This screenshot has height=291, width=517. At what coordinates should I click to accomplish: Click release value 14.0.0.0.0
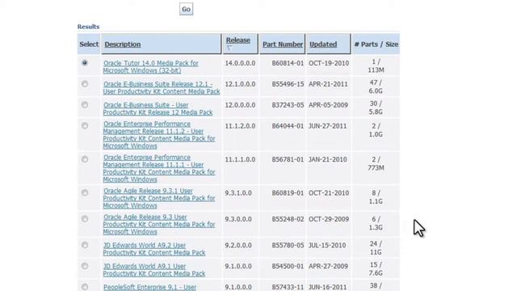(240, 63)
